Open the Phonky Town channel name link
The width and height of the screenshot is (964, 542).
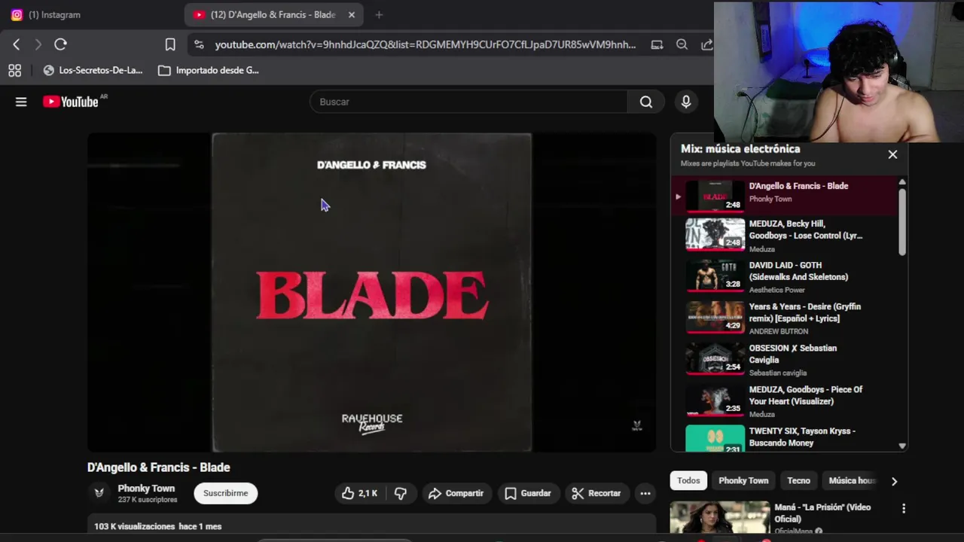click(x=146, y=489)
